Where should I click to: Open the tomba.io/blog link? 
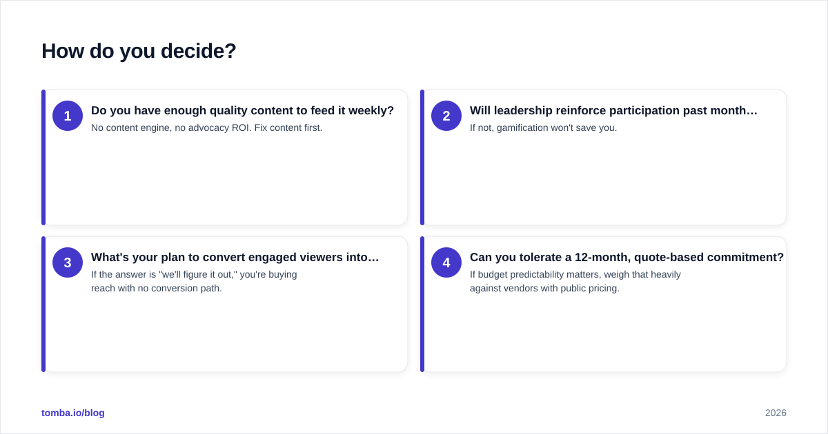[x=73, y=413]
